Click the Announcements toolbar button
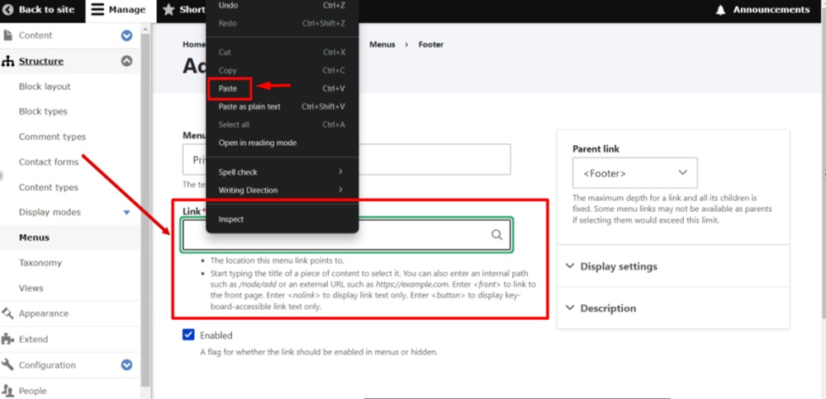Screen dimensions: 826x399 coord(762,10)
